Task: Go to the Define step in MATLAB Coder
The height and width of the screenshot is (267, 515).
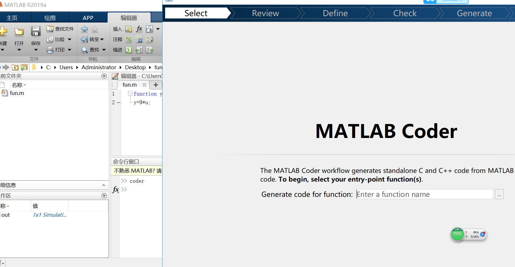Action: pos(335,13)
